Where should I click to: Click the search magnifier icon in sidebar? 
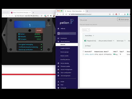point(59,34)
